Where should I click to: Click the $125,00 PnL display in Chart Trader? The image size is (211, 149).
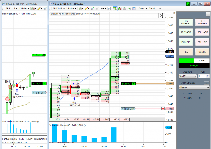[x=194, y=66]
